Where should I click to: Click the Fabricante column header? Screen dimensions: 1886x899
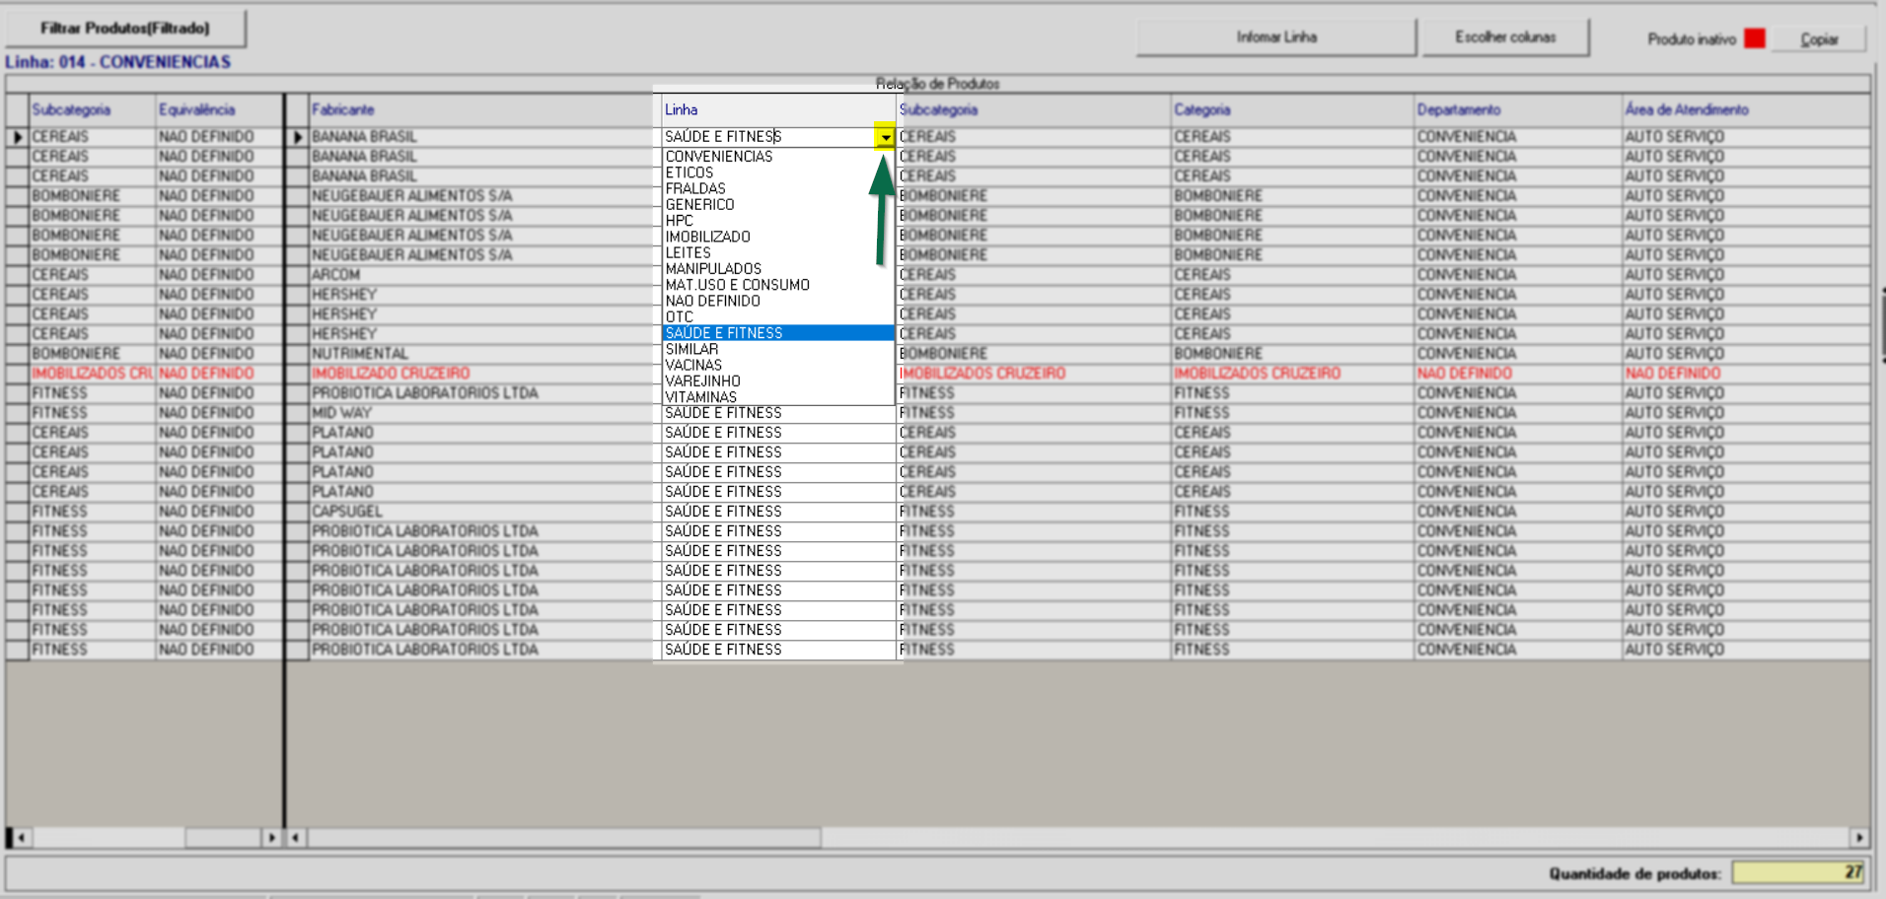[343, 109]
